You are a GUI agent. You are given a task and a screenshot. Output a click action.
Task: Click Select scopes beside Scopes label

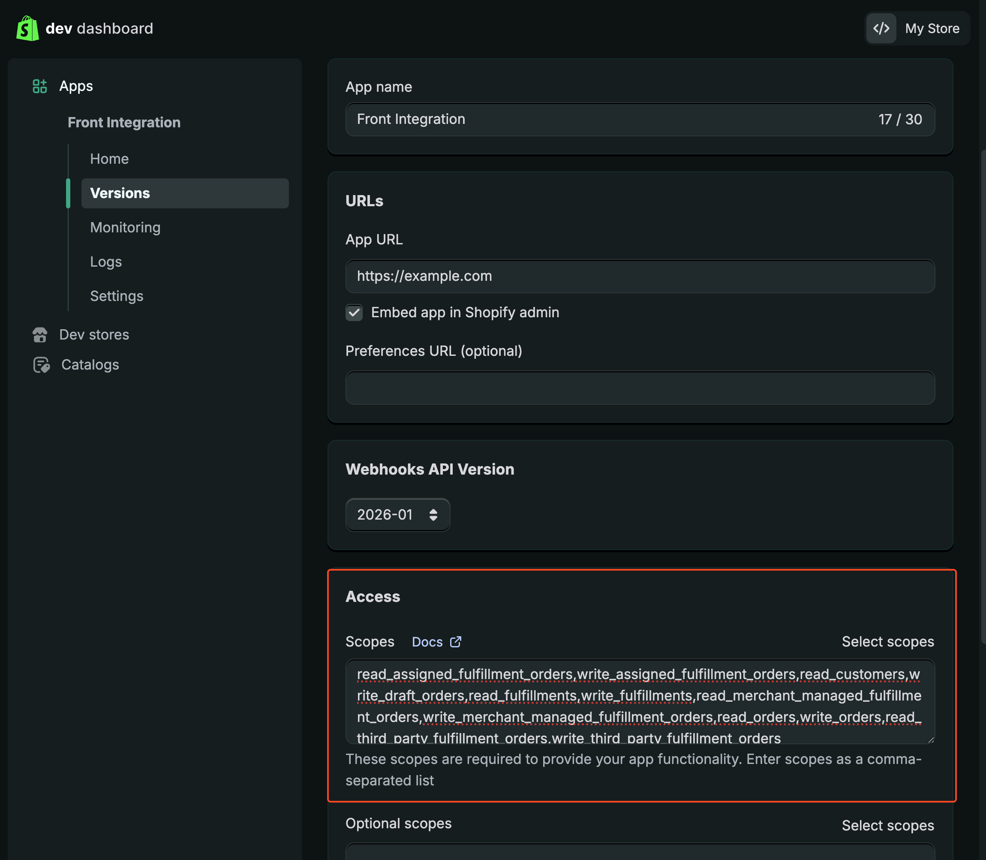click(887, 642)
